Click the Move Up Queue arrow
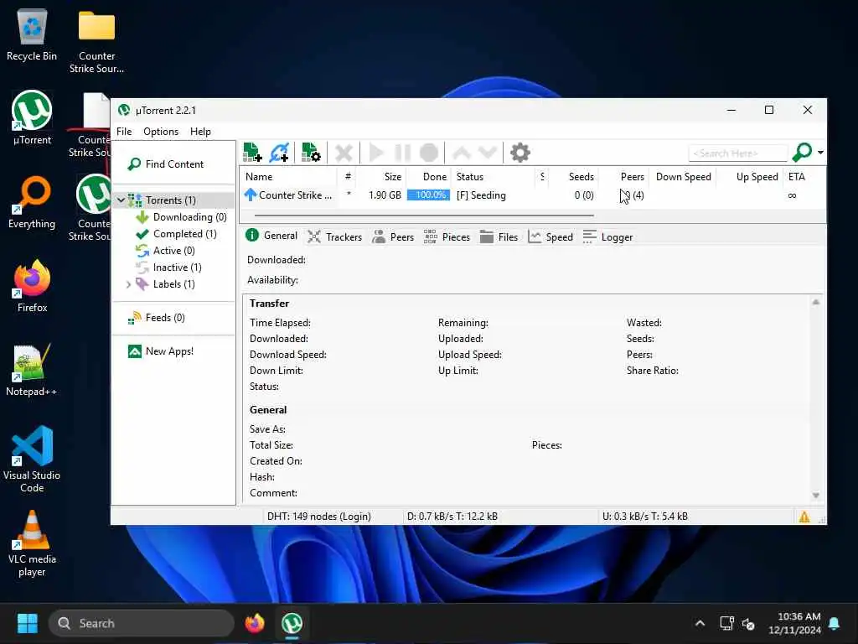 tap(462, 153)
